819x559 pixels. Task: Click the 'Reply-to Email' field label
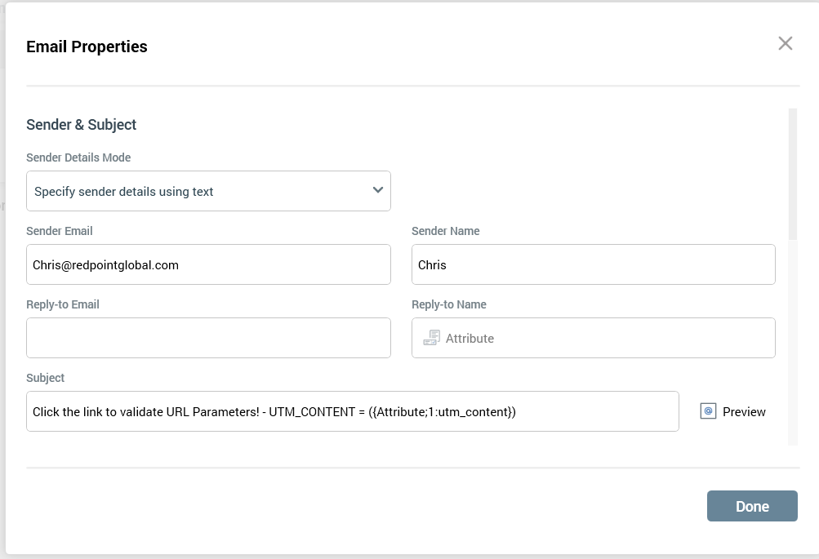point(63,304)
